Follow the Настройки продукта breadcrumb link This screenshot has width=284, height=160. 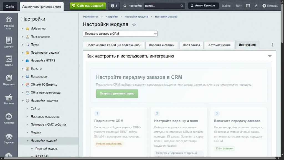click(x=136, y=17)
